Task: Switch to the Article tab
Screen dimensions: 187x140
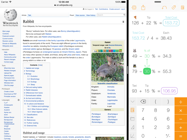Action: tap(24, 15)
